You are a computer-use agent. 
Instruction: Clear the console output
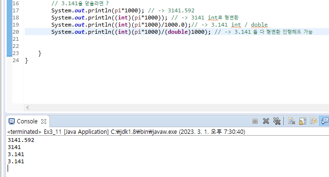pos(291,121)
